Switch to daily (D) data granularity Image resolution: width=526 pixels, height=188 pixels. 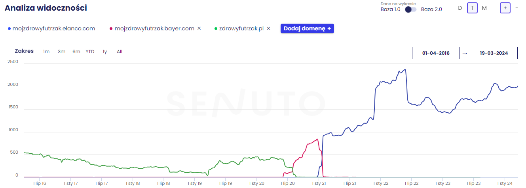click(460, 8)
